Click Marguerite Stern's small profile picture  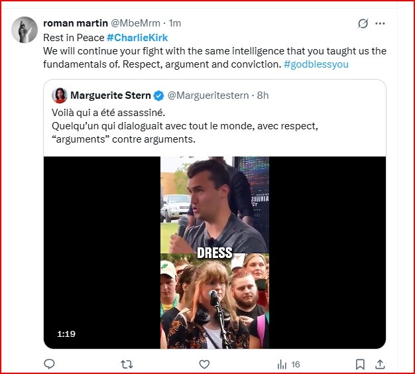(x=60, y=95)
